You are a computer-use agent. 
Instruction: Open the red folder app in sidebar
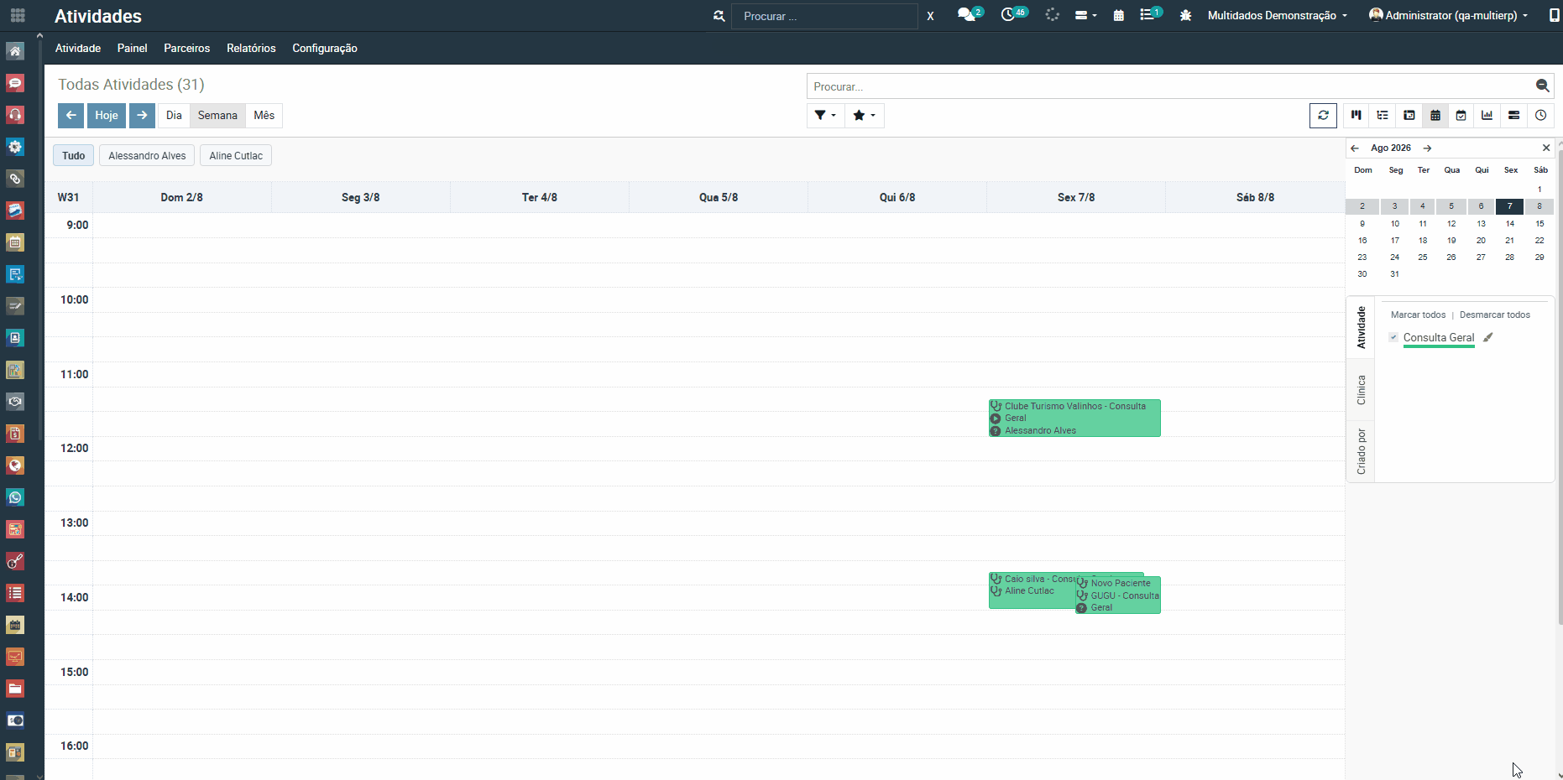coord(15,689)
